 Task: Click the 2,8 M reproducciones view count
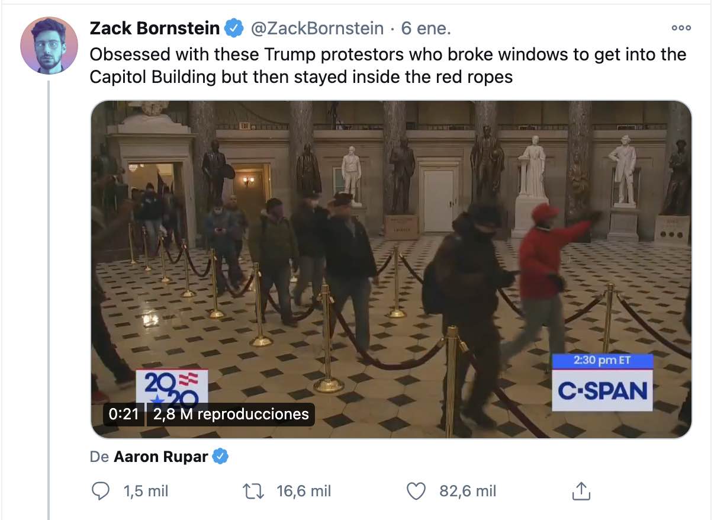(231, 414)
